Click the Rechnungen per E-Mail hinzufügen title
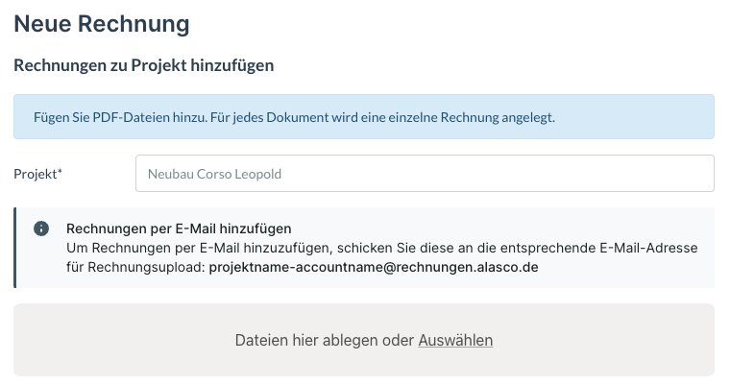The height and width of the screenshot is (385, 730). [x=179, y=229]
